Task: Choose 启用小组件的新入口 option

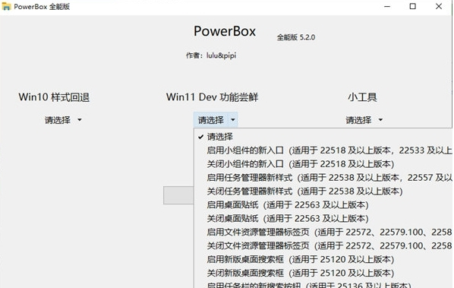Action: click(323, 150)
